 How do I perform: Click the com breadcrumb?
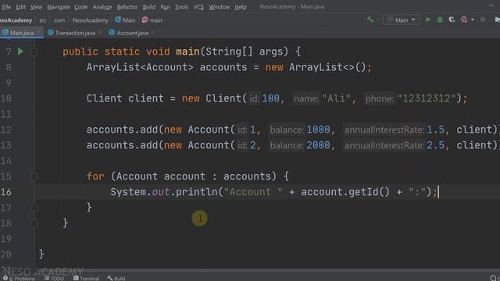pos(59,20)
